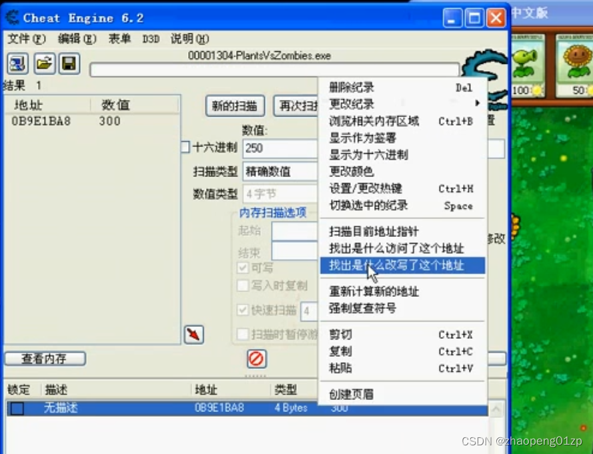This screenshot has height=454, width=593.
Task: Click 4 Bytes type cell in address table
Action: pyautogui.click(x=291, y=408)
